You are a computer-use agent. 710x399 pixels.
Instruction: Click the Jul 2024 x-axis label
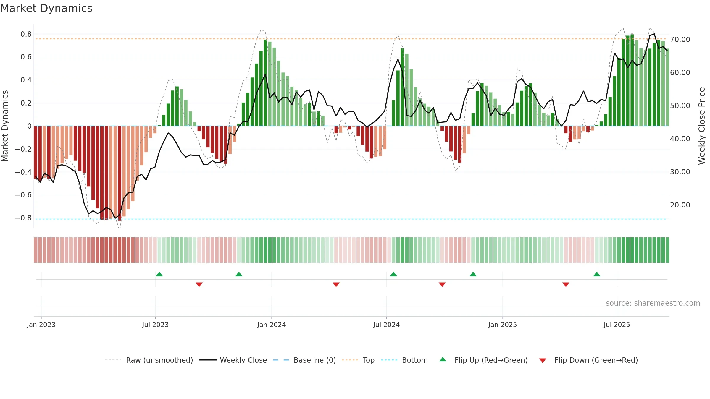coord(386,325)
